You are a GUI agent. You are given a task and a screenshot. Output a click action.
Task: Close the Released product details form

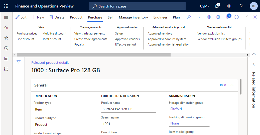(x=255, y=17)
